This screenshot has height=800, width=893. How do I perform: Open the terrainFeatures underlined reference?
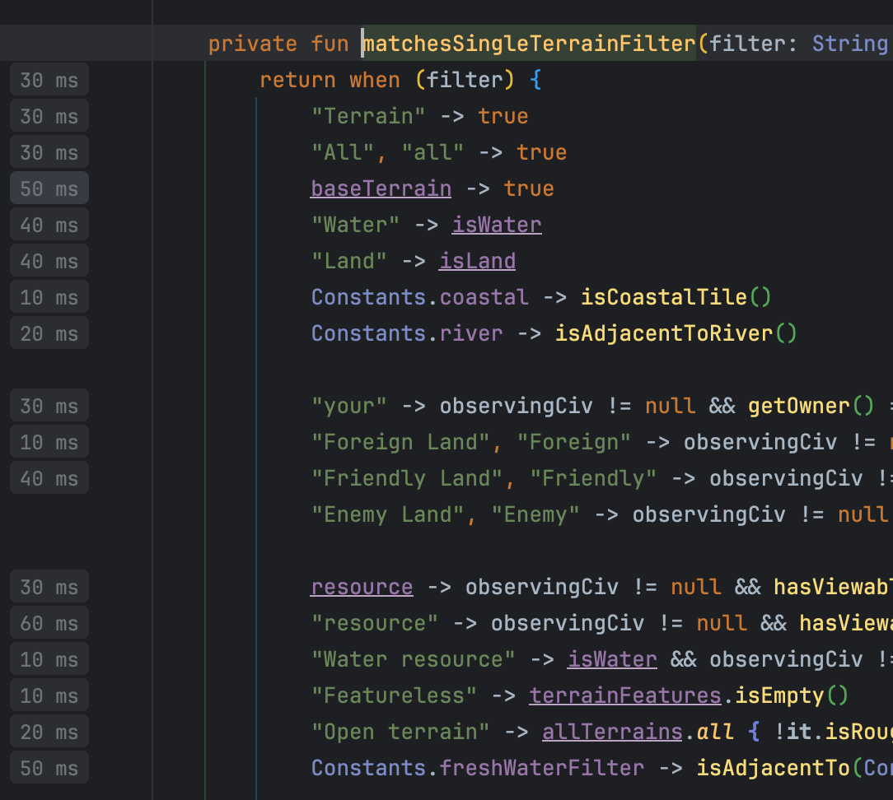pyautogui.click(x=624, y=695)
